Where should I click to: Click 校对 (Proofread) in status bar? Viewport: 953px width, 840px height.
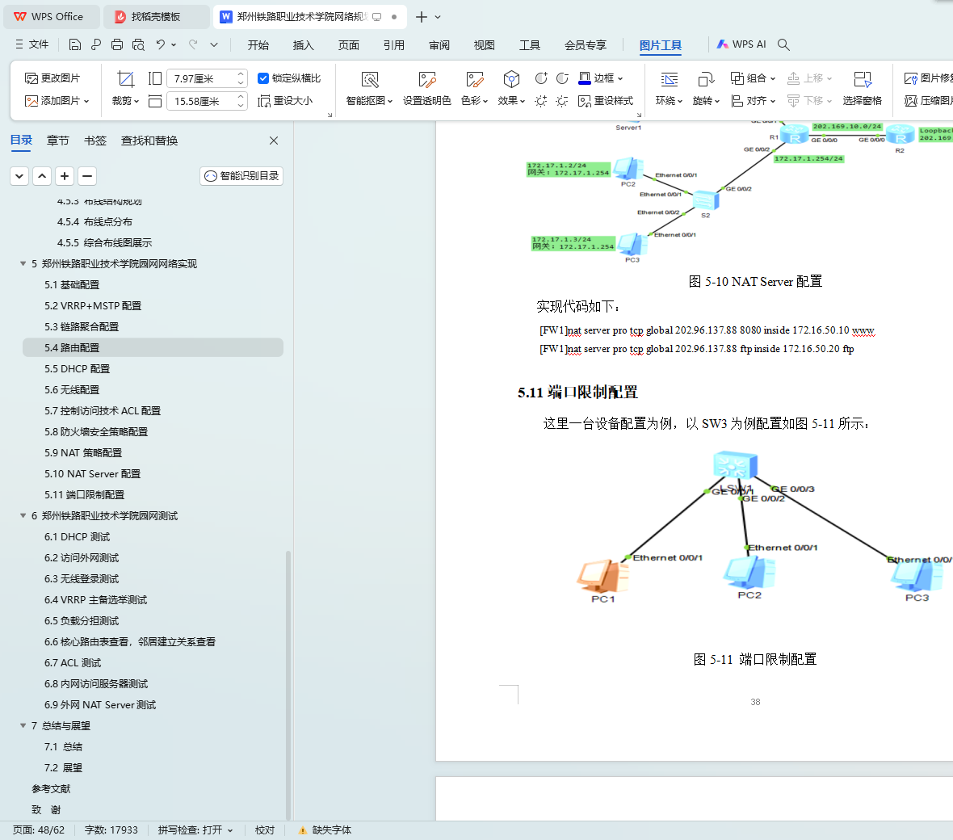pos(264,830)
